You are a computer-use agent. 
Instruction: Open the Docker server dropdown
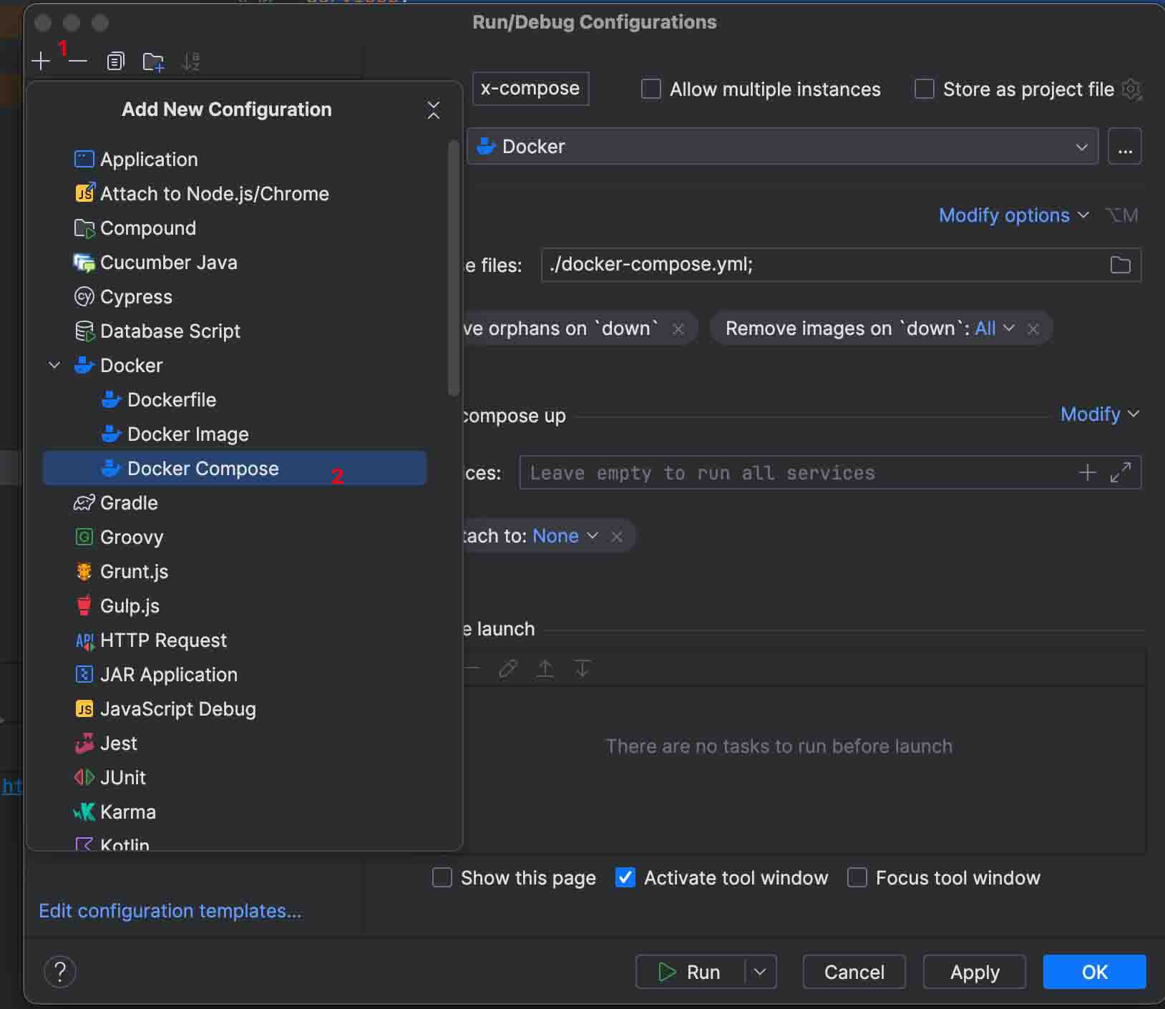pyautogui.click(x=782, y=147)
